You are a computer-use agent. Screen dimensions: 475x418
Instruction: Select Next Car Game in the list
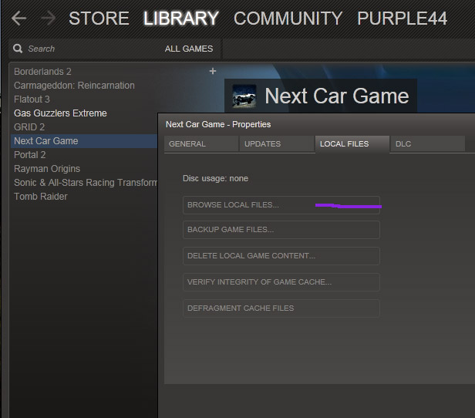84,141
